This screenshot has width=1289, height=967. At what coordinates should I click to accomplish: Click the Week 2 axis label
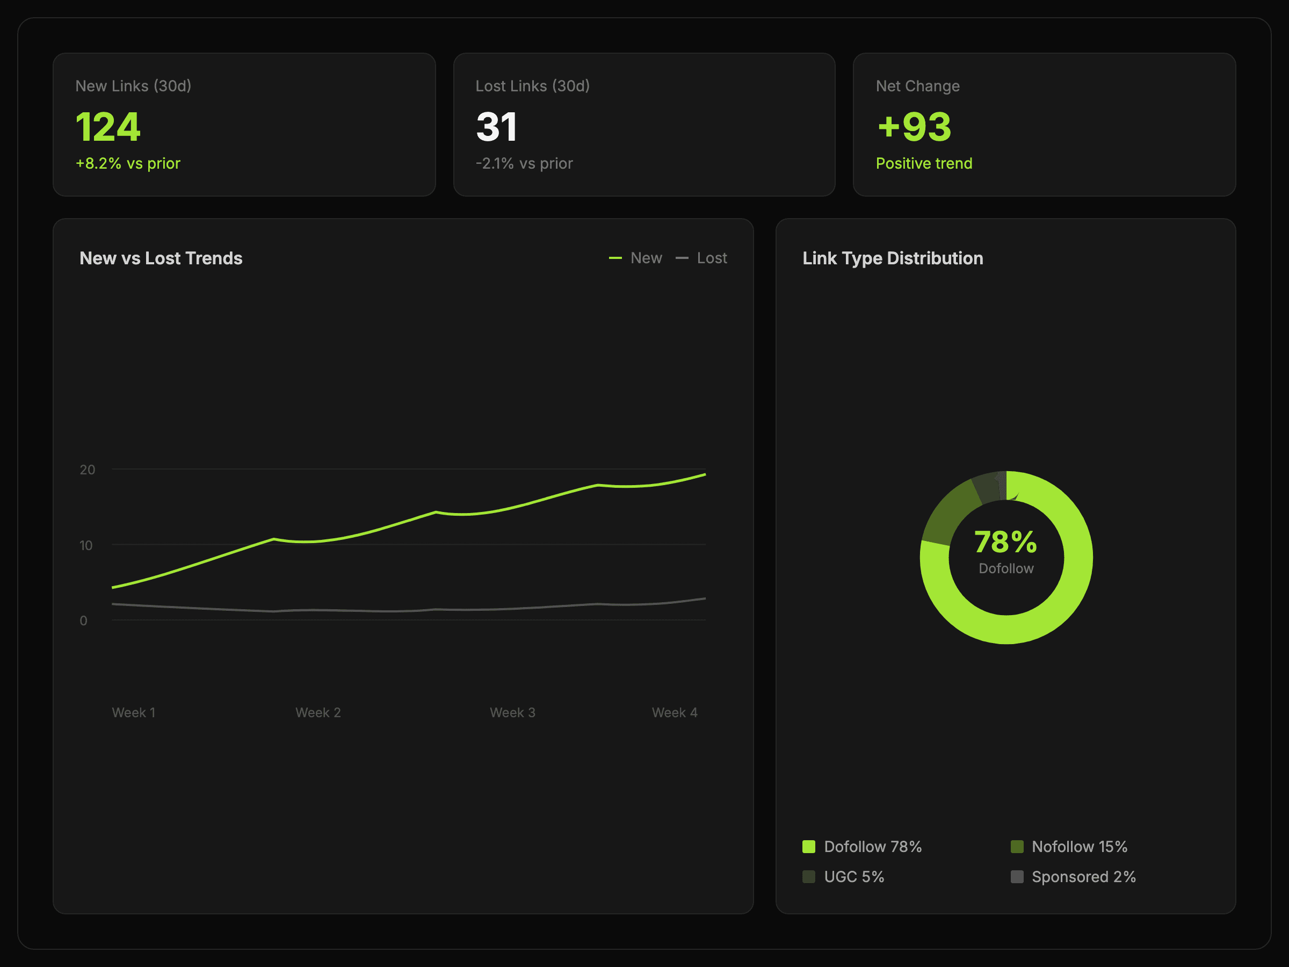pyautogui.click(x=317, y=712)
